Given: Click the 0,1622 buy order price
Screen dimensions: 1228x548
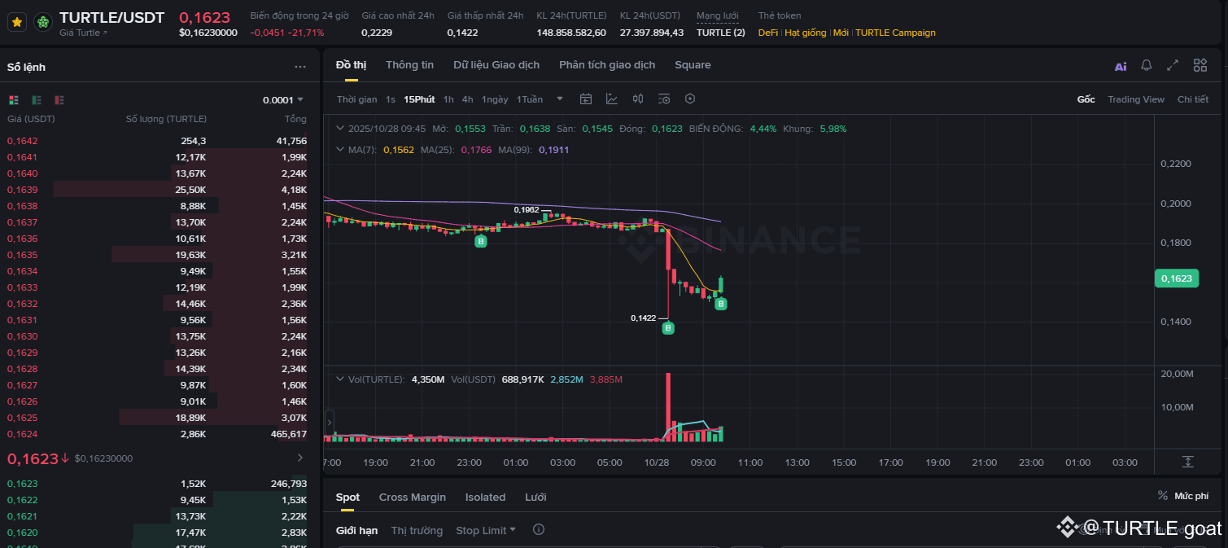Looking at the screenshot, I should [x=22, y=500].
